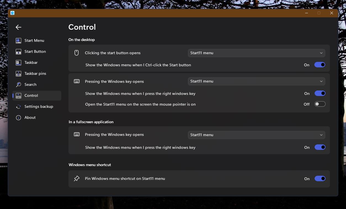
Task: Open the Taskbar pins icon
Action: pos(18,74)
